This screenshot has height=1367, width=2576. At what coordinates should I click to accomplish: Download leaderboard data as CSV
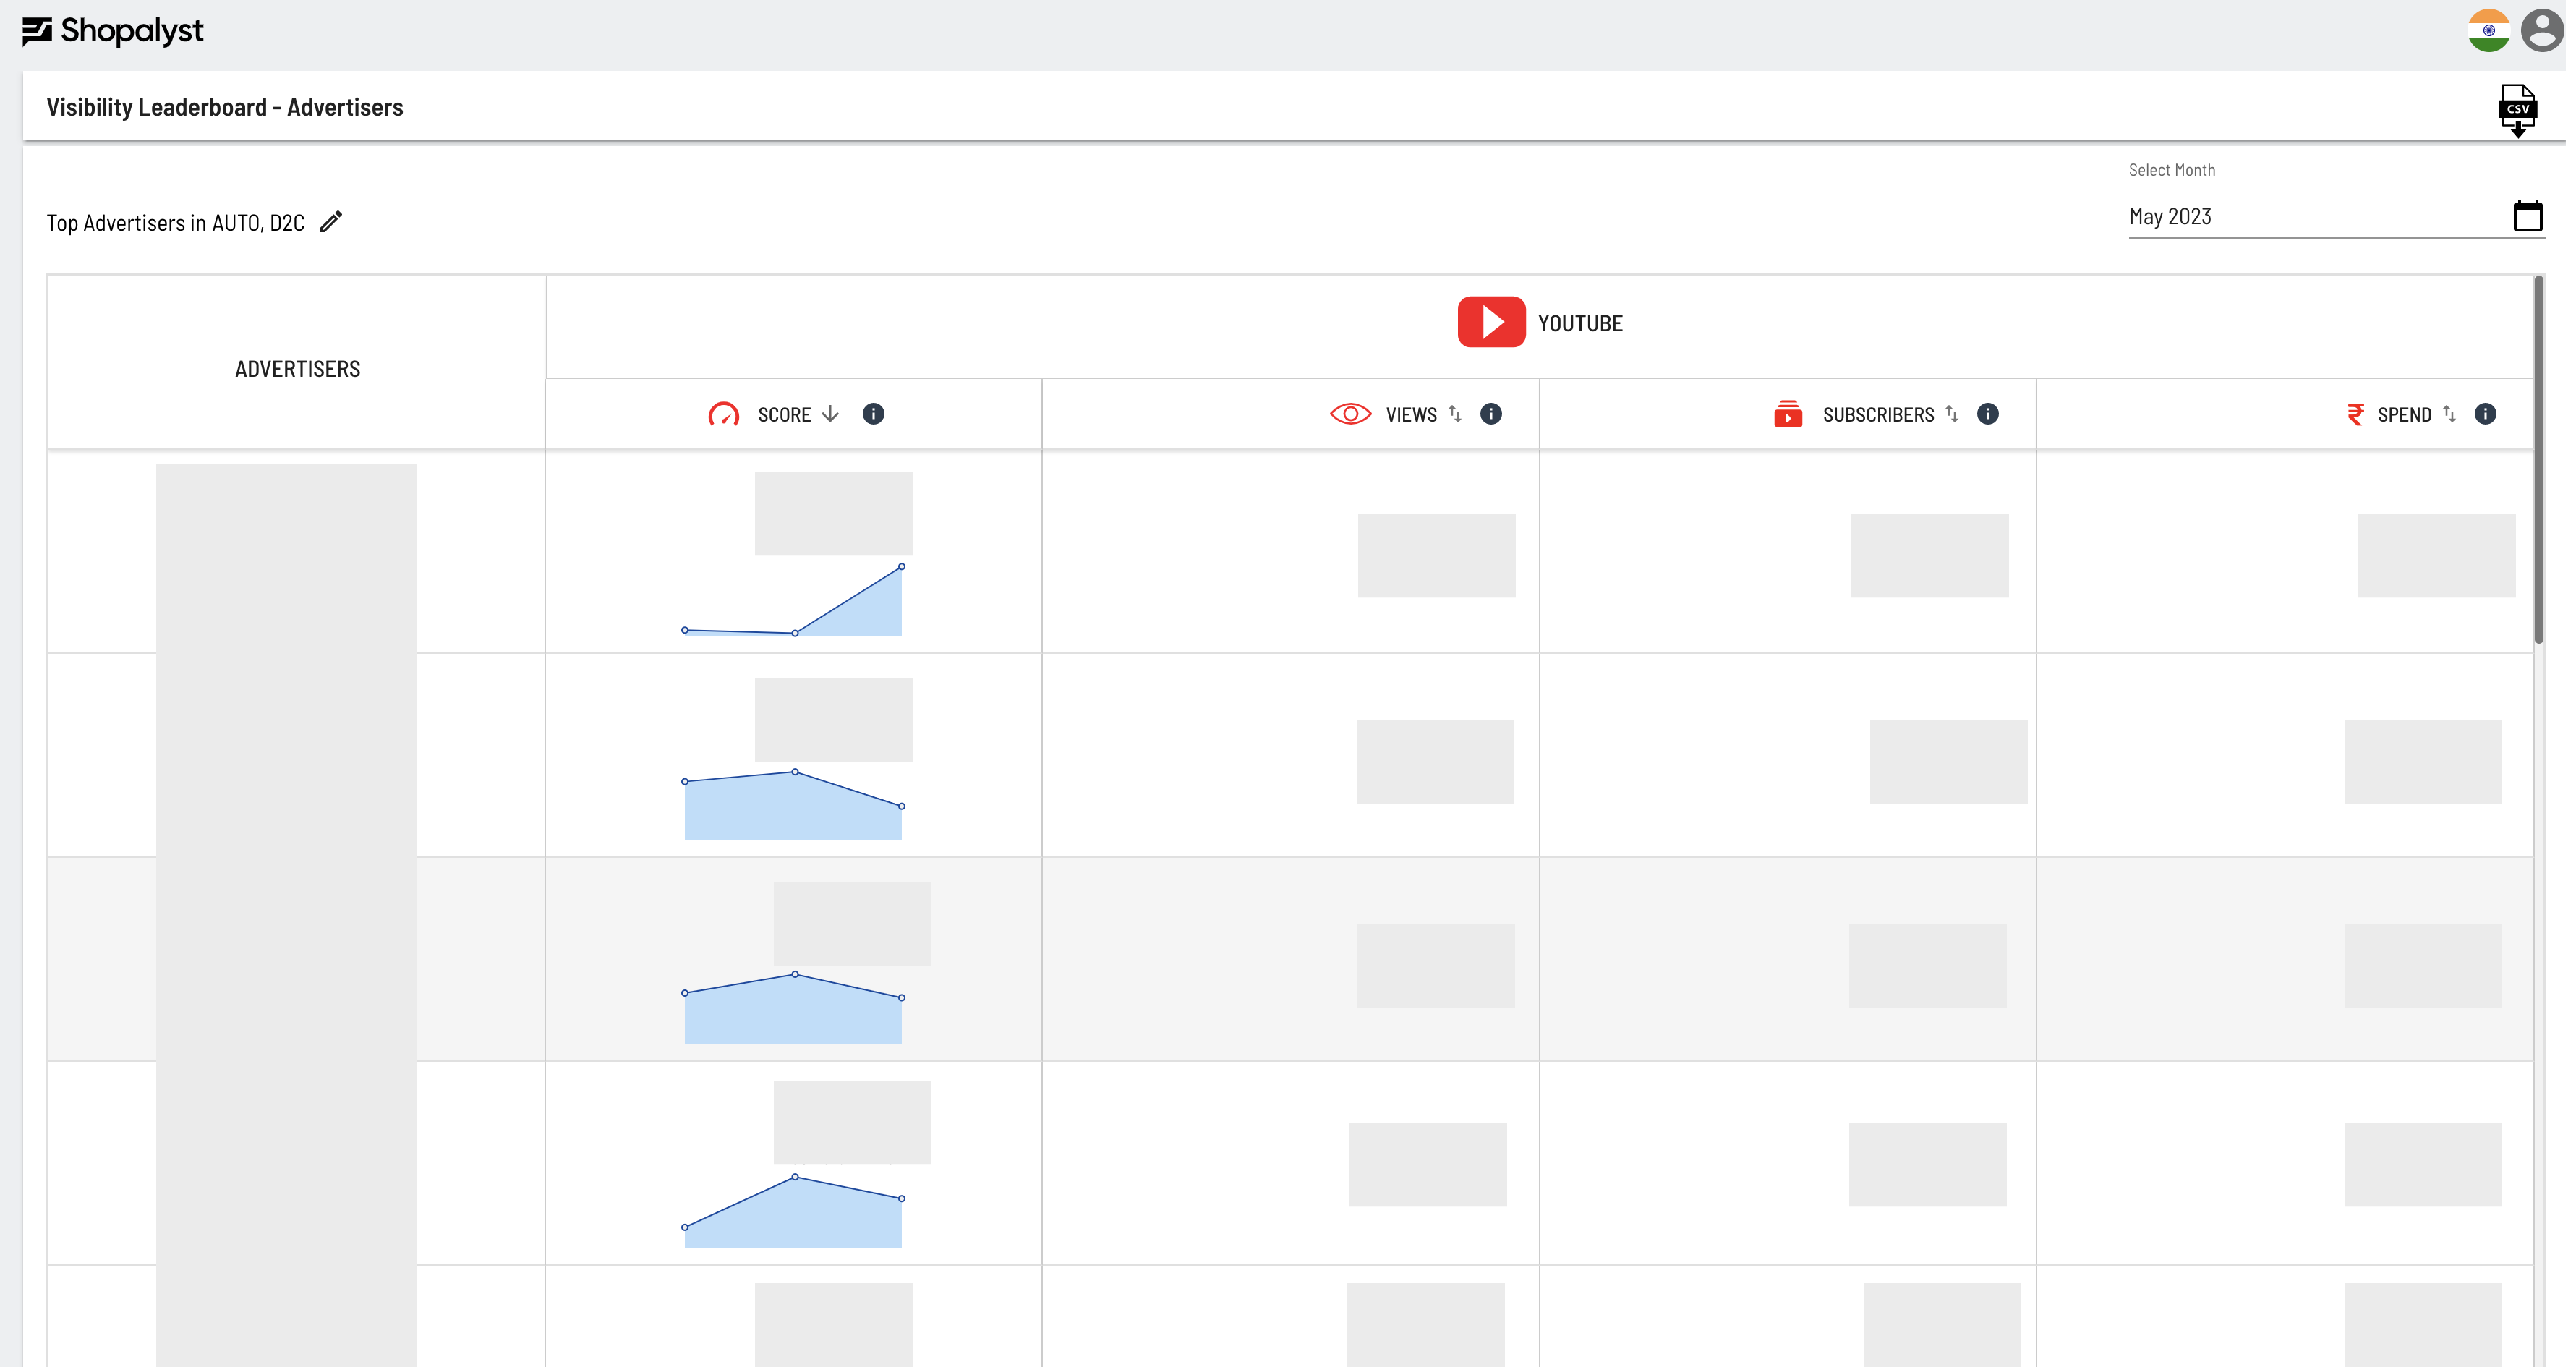2519,109
